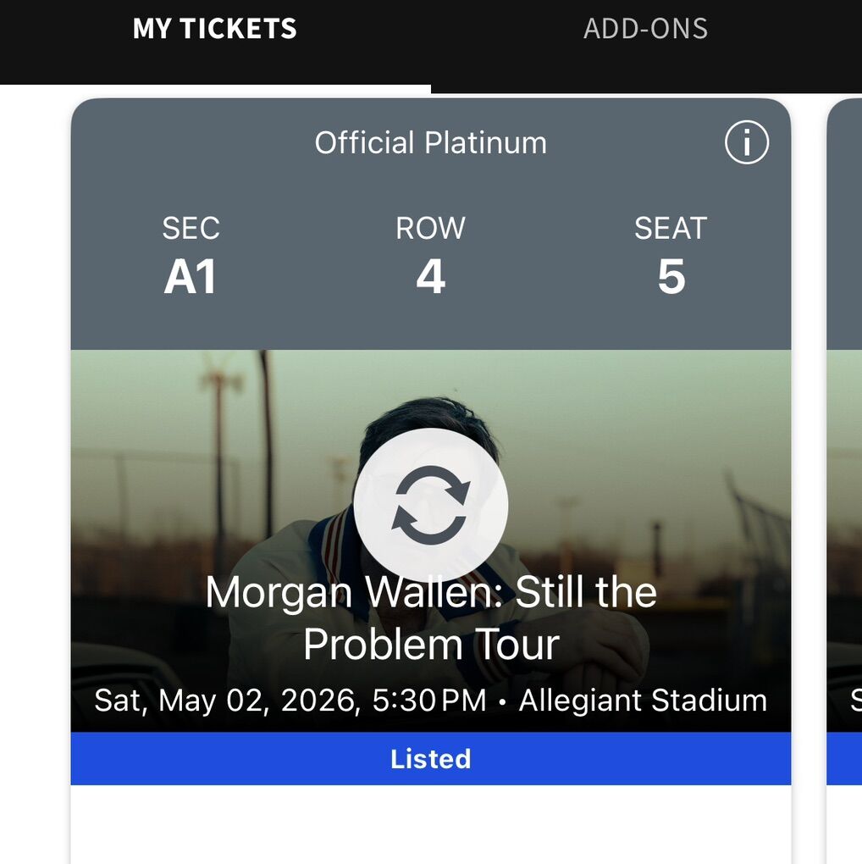Click the SEC heading label
This screenshot has width=862, height=864.
191,229
